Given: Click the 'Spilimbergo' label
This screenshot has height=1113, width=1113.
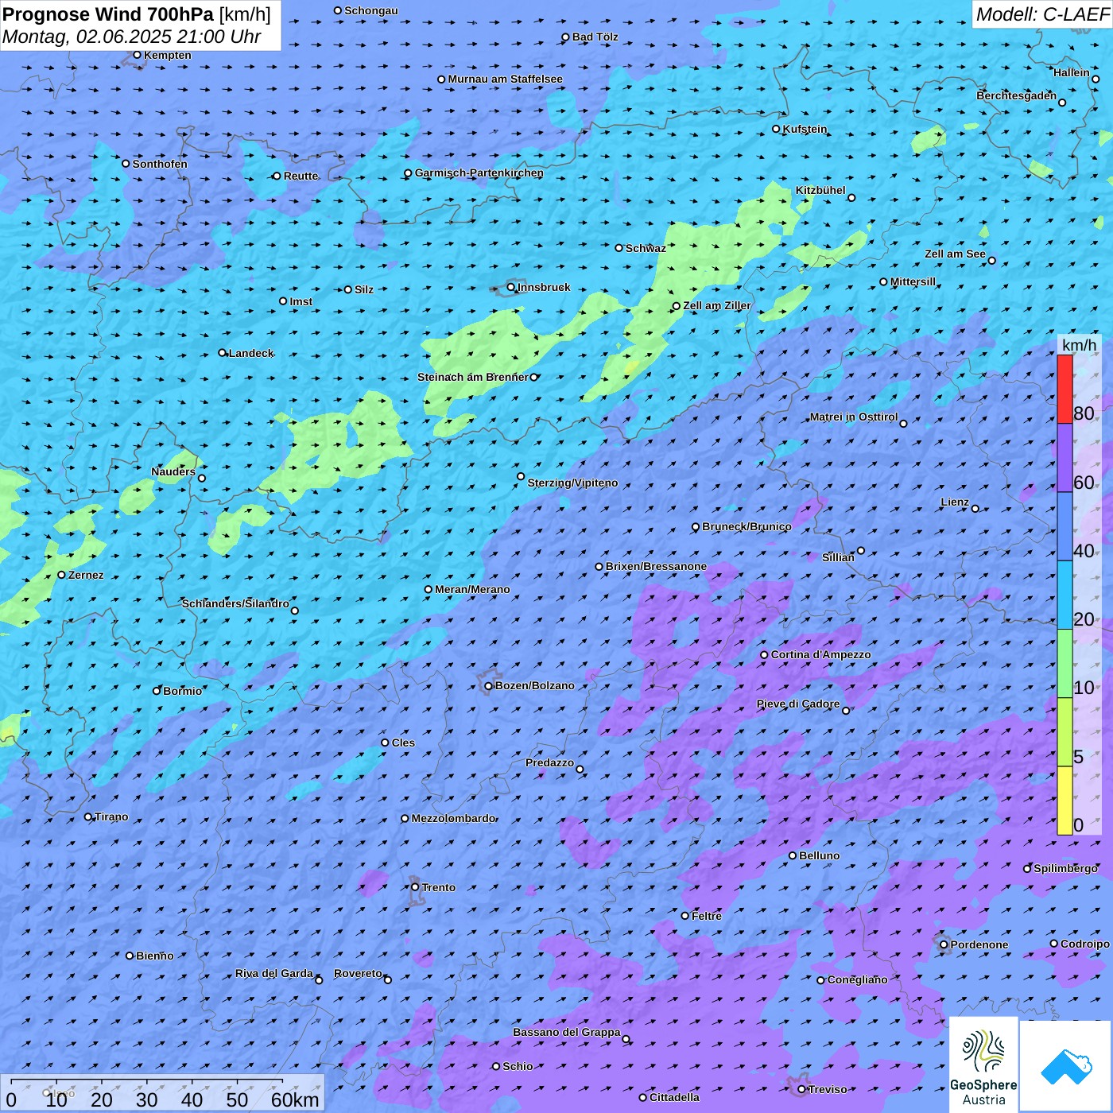Looking at the screenshot, I should (x=1065, y=868).
